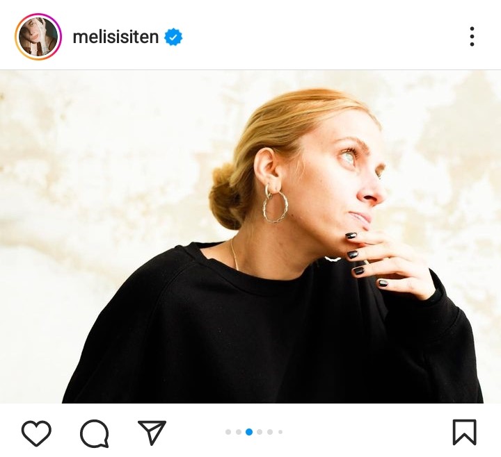Open the melisisiten profile via username
Screen dimensions: 501x457
(116, 38)
